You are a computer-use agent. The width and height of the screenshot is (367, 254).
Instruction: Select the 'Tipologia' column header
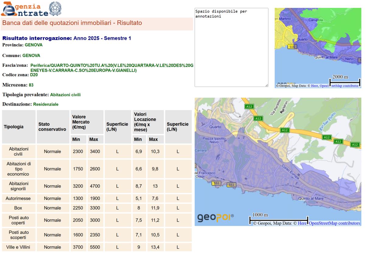[14, 127]
